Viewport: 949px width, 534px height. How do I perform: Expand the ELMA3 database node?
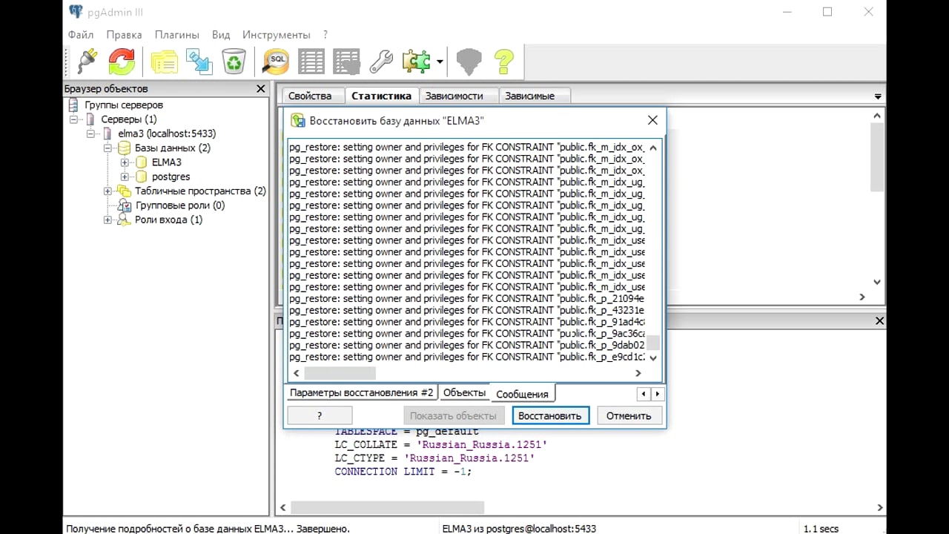[124, 162]
